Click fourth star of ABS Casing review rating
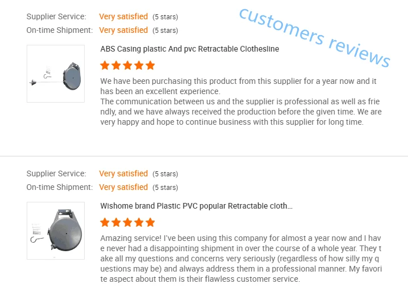This screenshot has height=305, width=408. coord(139,65)
